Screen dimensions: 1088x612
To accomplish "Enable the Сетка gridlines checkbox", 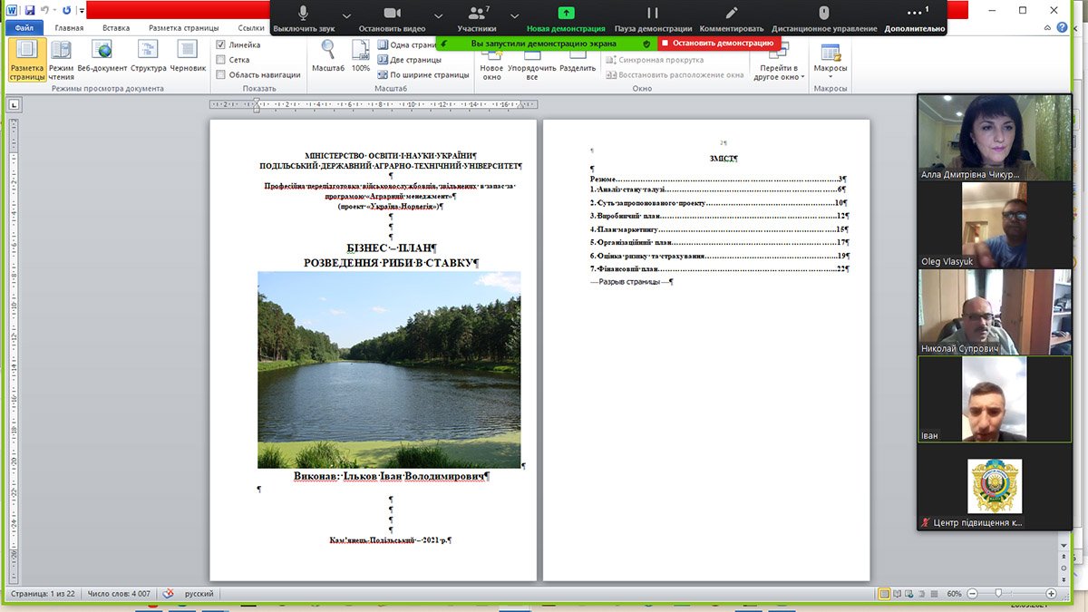I will [x=221, y=60].
